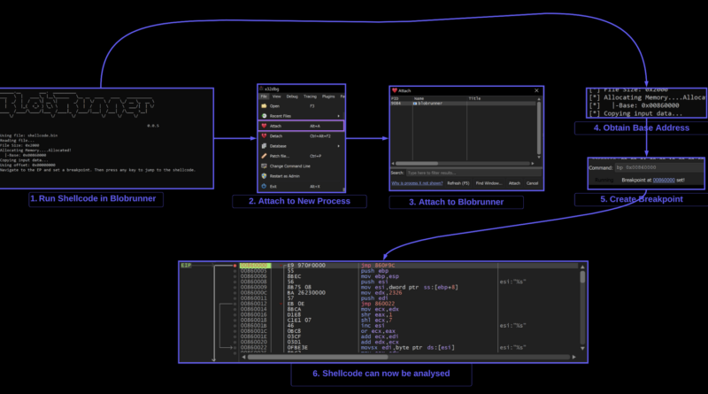Image resolution: width=708 pixels, height=394 pixels.
Task: Click the green Recent Files menu icon
Action: pos(264,116)
